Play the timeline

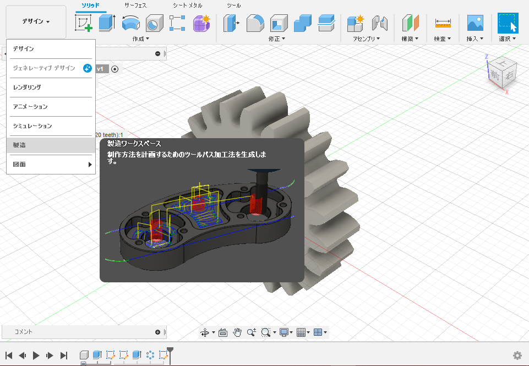36,355
